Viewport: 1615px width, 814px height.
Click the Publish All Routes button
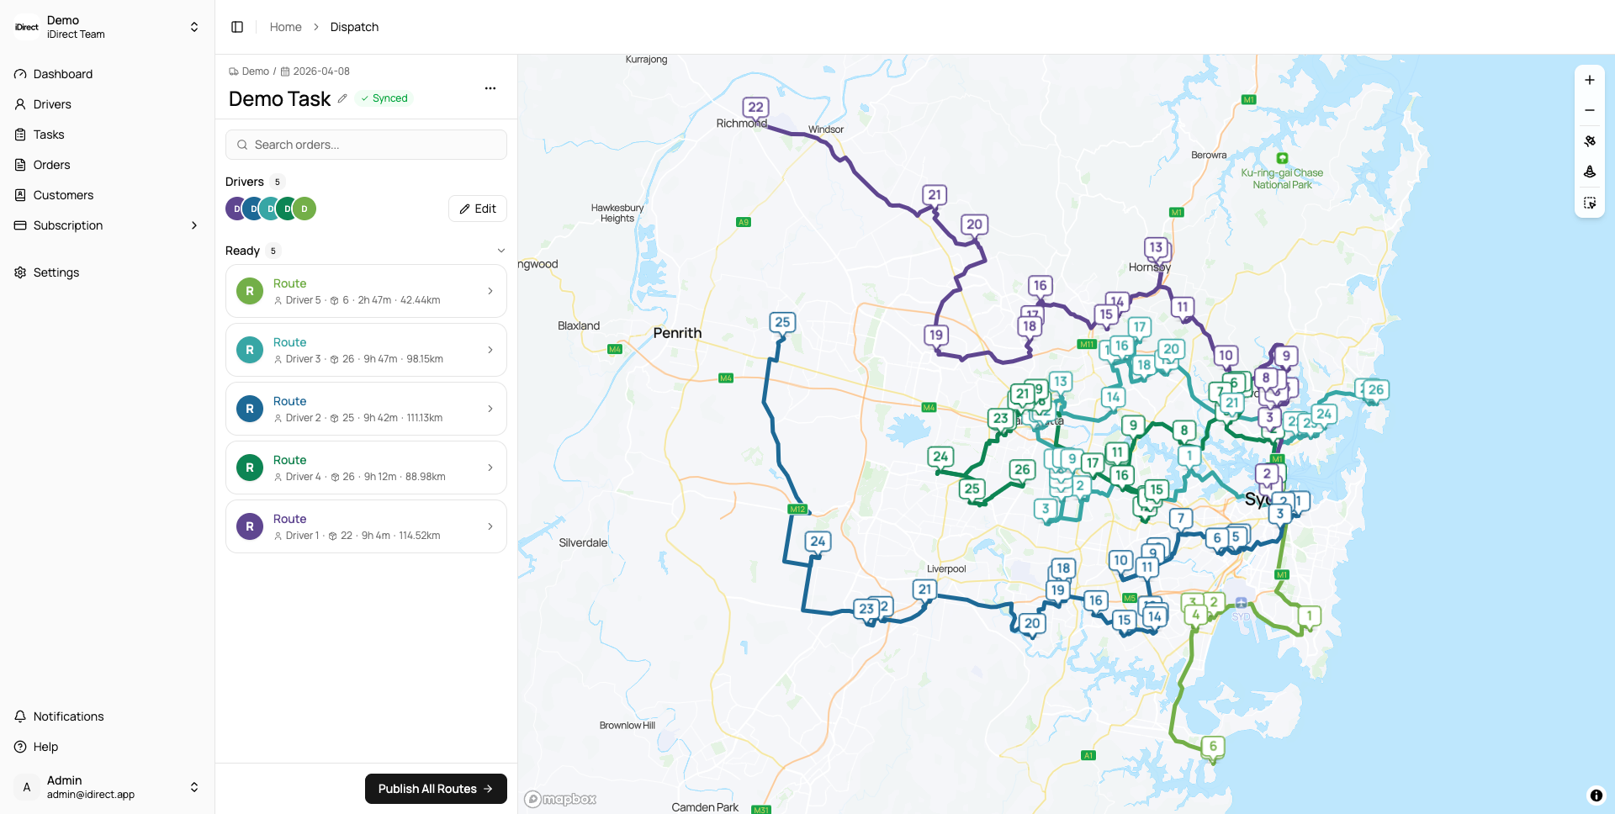(x=435, y=789)
